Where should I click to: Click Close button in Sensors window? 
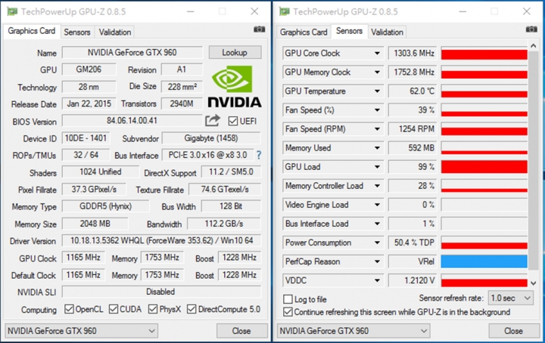[x=514, y=331]
